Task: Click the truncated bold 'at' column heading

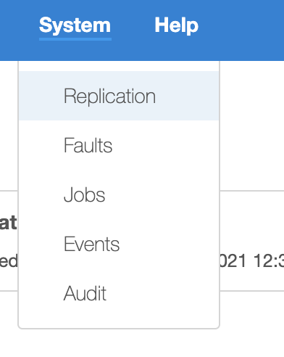Action: tap(9, 223)
